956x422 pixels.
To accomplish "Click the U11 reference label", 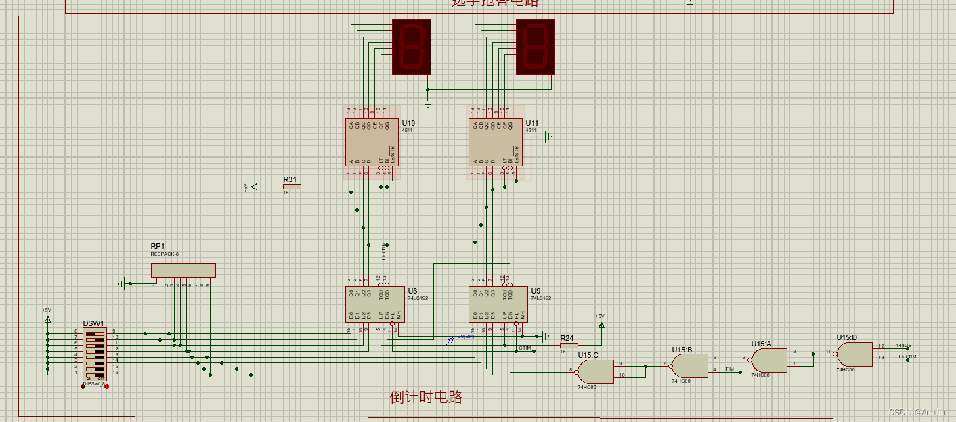I will coord(532,123).
